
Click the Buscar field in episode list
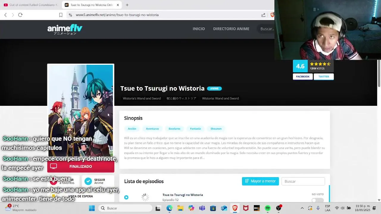[303, 181]
